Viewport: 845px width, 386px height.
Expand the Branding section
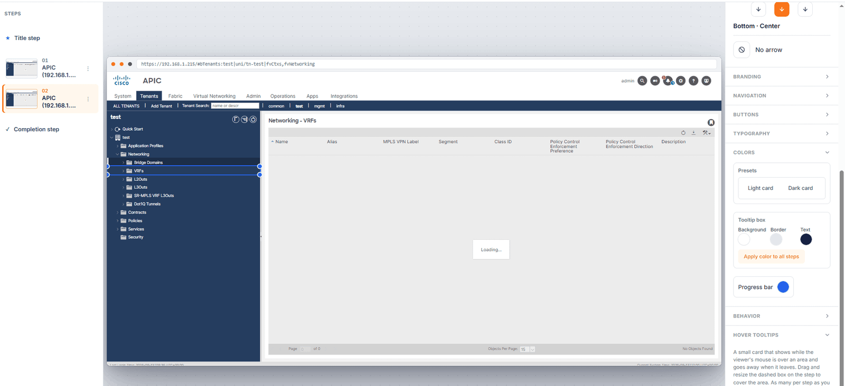781,76
